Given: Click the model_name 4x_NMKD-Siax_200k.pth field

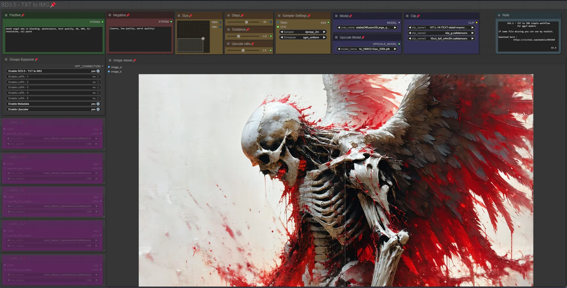Looking at the screenshot, I should (x=367, y=49).
